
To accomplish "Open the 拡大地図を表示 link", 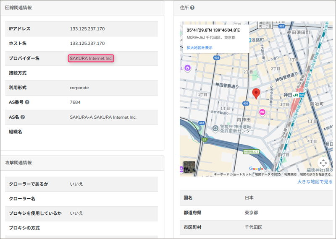I will coord(199,48).
